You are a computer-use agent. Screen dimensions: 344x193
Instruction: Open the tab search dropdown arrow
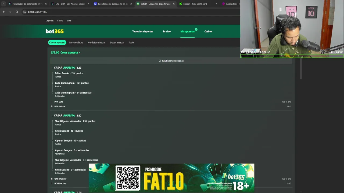(3, 4)
